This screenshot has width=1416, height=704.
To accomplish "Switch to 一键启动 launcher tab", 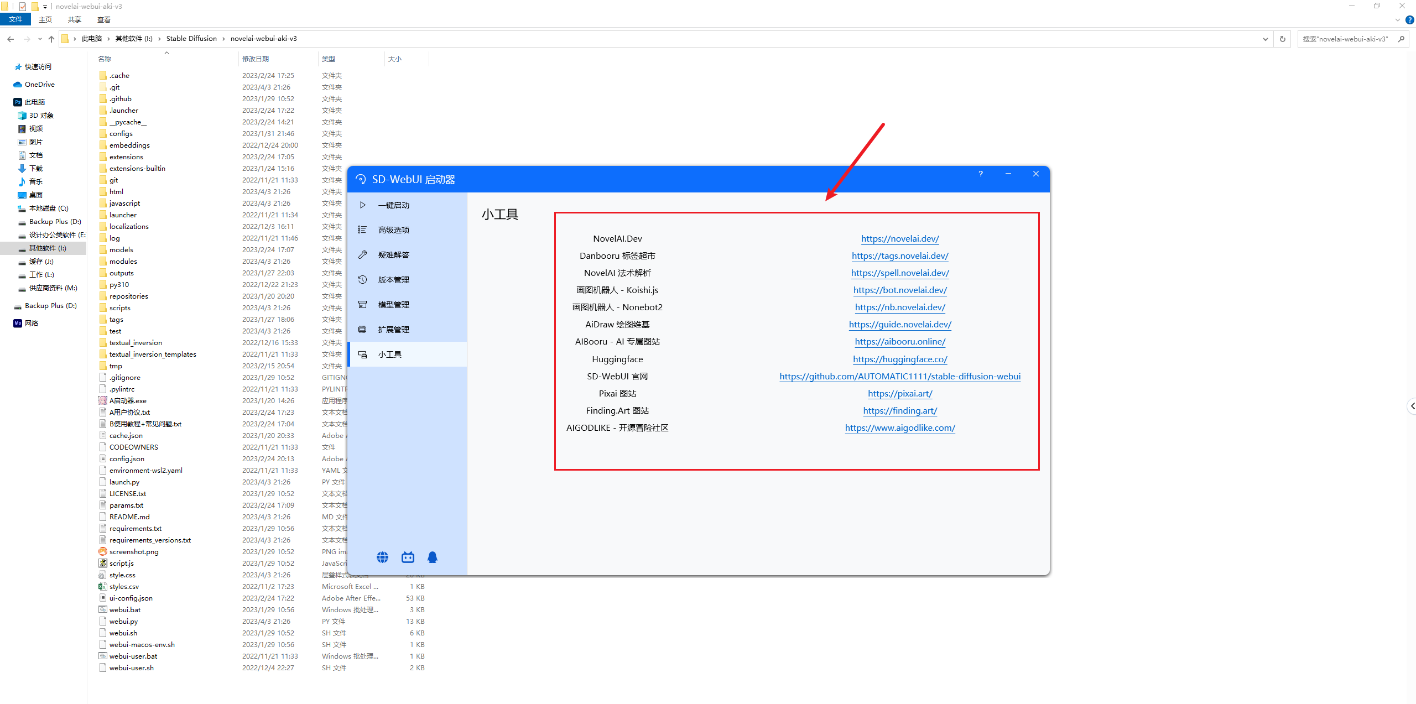I will point(407,205).
